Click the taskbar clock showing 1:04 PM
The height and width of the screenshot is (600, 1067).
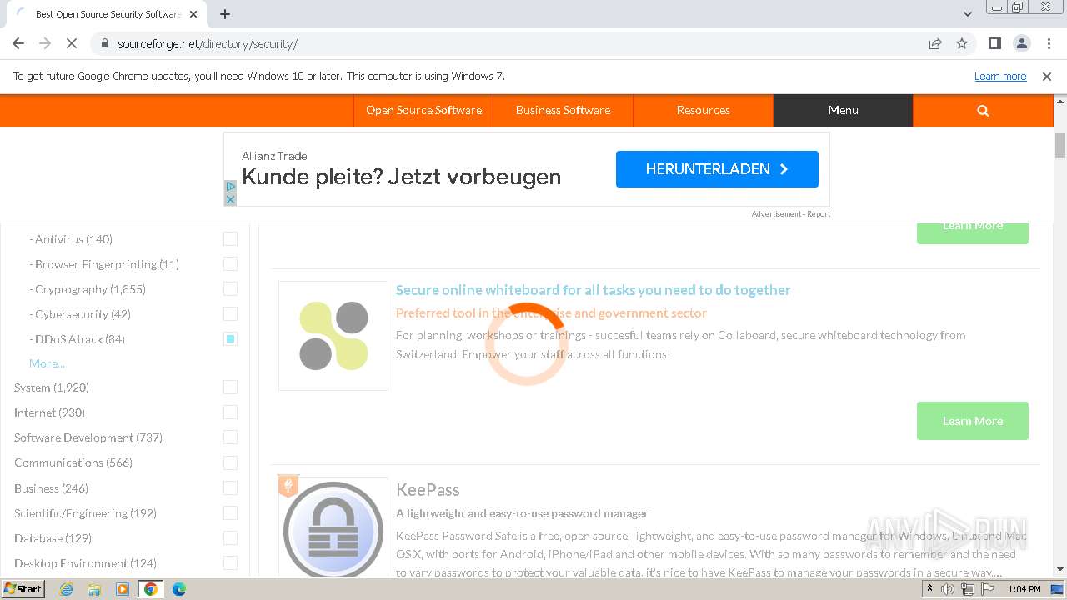pyautogui.click(x=1024, y=589)
